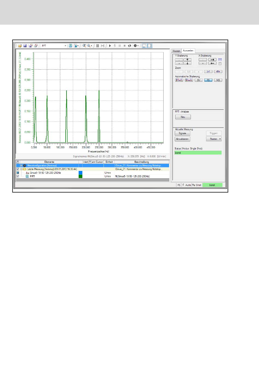259x367 pixels.
Task: Click the Aktualisieren button
Action: tap(182, 139)
